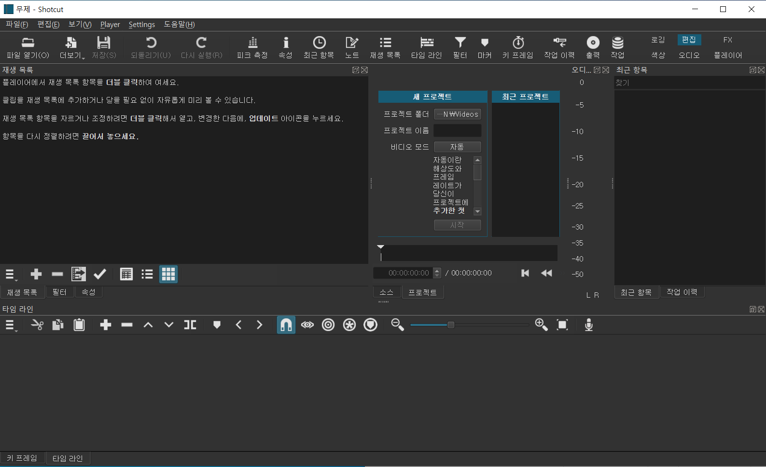Open the timeline hamburger menu
766x467 pixels.
point(11,325)
